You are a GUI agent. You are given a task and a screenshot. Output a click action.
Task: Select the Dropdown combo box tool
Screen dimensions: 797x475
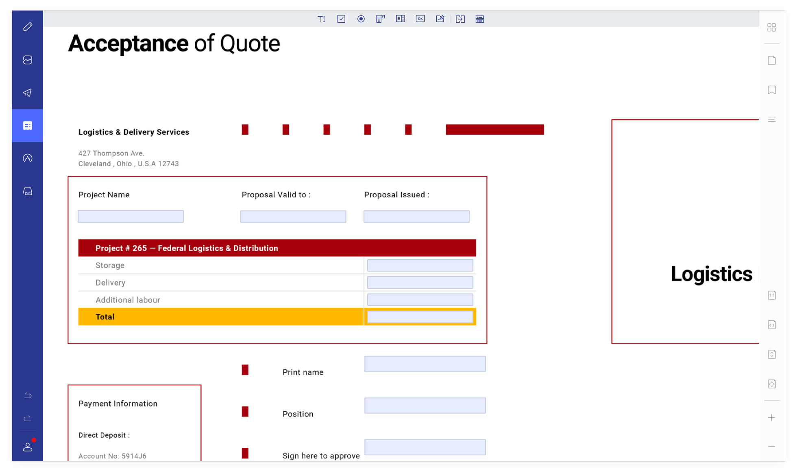[380, 19]
